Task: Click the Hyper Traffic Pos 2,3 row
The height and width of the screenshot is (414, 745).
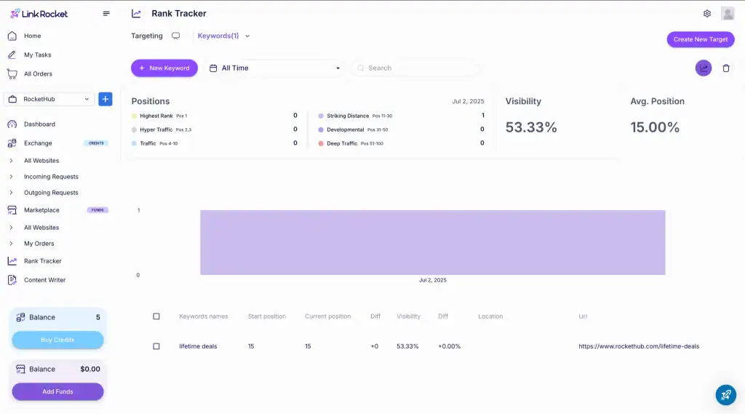Action: (215, 130)
